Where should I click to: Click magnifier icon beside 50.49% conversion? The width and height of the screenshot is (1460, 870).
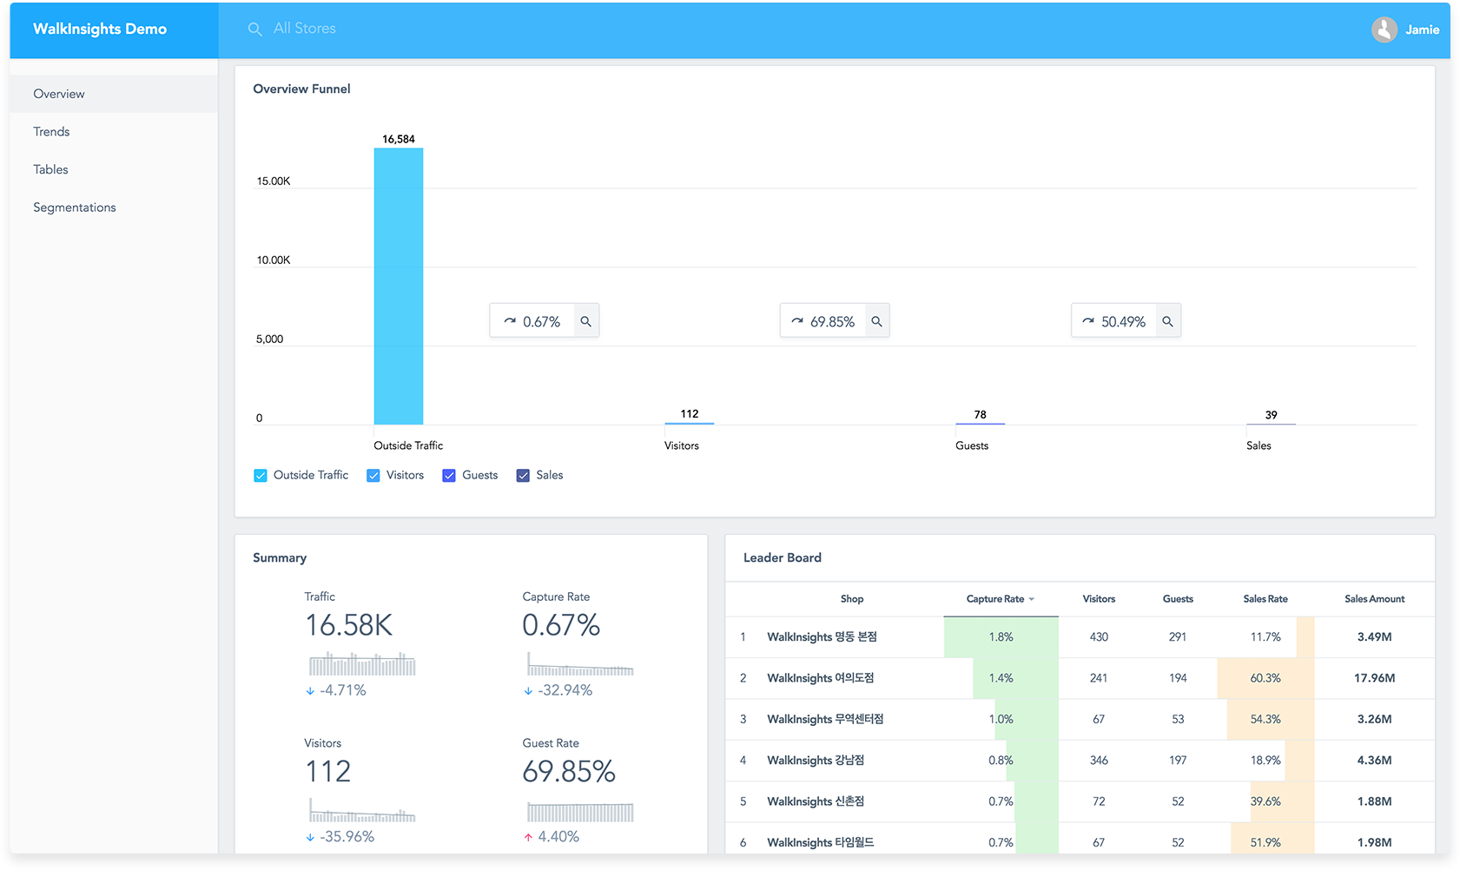pos(1168,321)
